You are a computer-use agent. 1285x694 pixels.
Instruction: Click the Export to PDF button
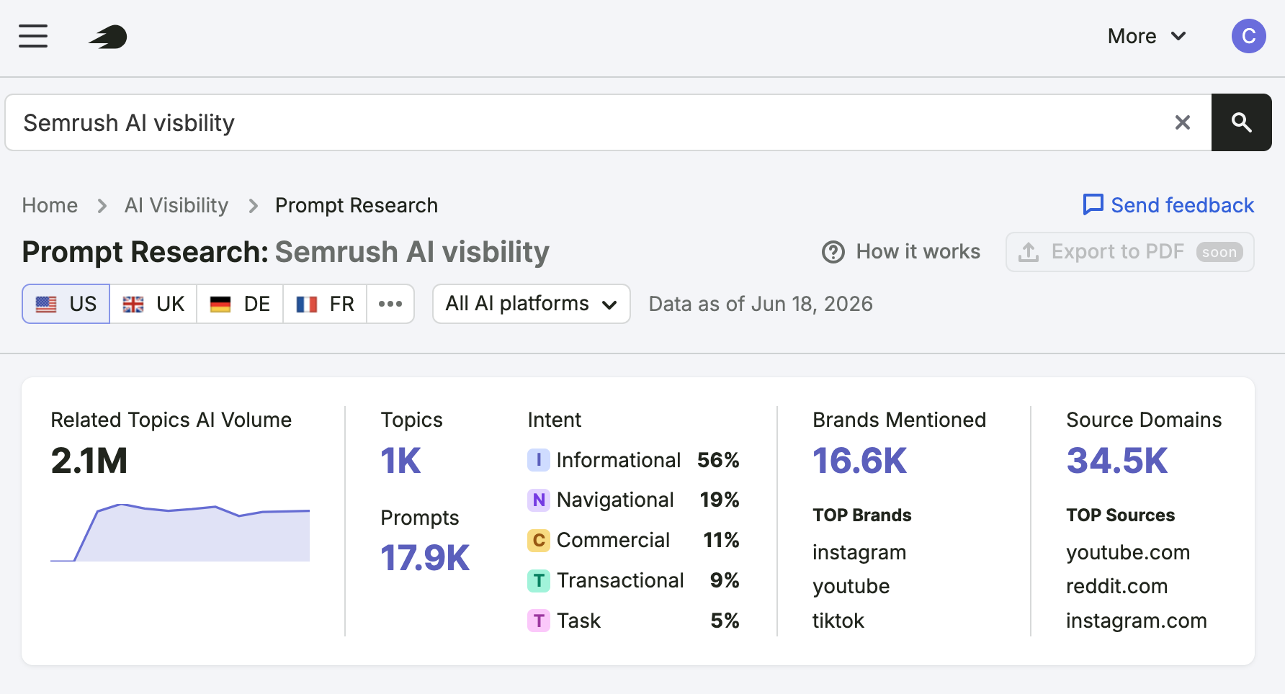tap(1129, 252)
